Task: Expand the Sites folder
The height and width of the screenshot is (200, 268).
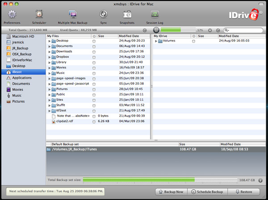Action: click(50, 100)
